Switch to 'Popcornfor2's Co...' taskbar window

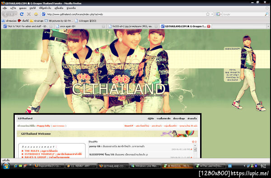point(49,166)
